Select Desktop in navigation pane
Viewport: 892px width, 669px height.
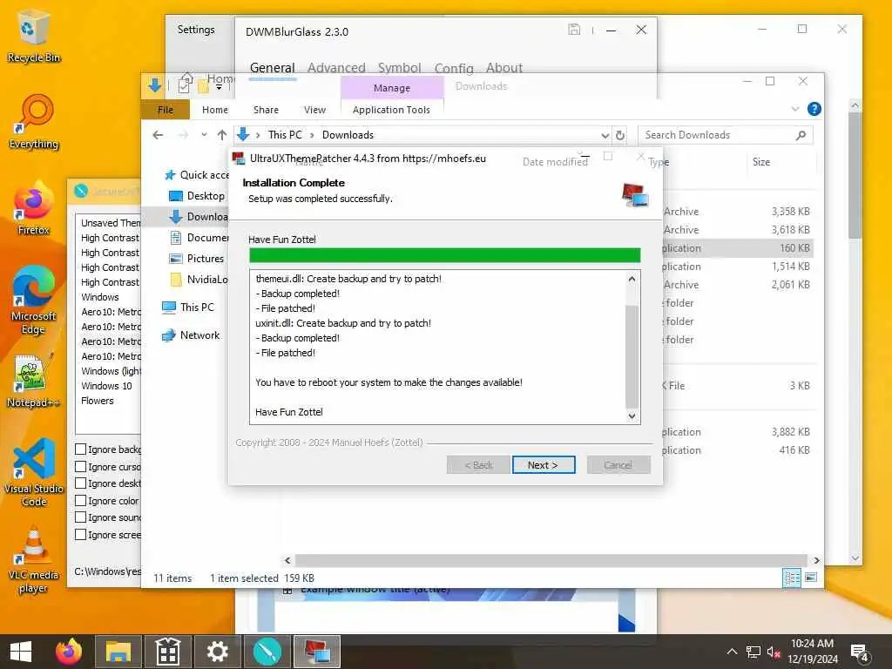click(196, 196)
